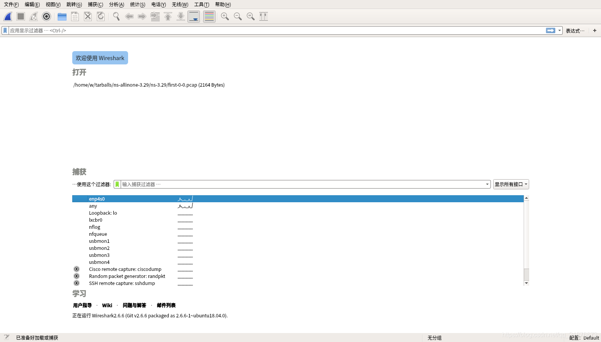The height and width of the screenshot is (342, 601).
Task: Go back to previous packet
Action: pyautogui.click(x=129, y=16)
